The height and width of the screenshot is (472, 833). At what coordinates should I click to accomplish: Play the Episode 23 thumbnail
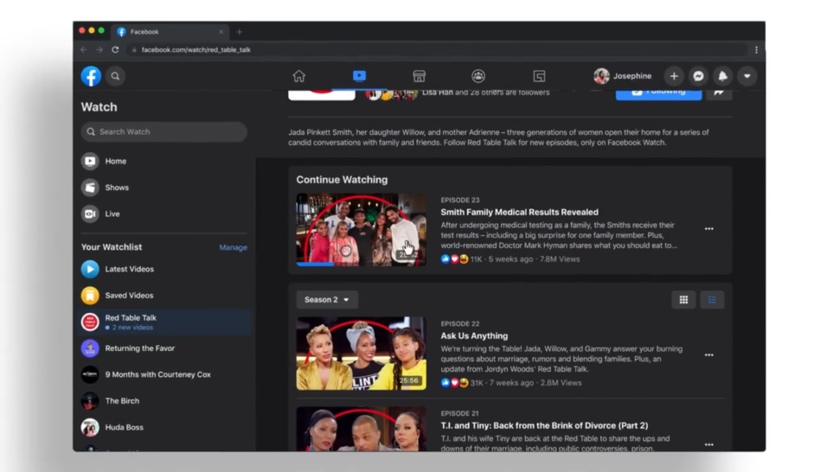(x=362, y=229)
